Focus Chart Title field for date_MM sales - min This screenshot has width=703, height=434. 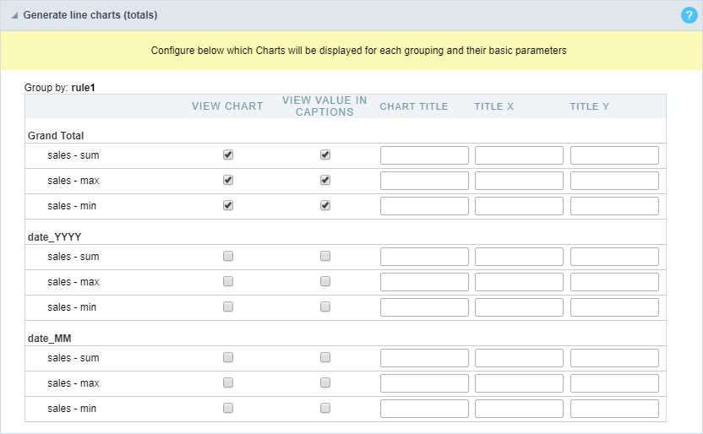click(424, 409)
